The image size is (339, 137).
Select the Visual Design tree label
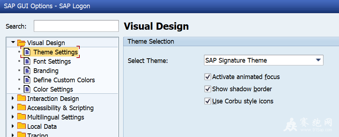46,43
